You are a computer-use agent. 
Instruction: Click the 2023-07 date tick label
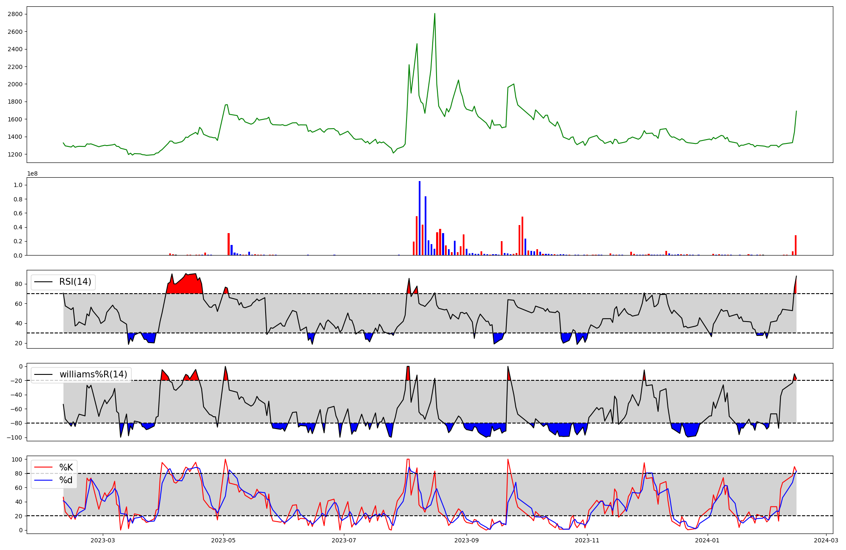click(344, 540)
